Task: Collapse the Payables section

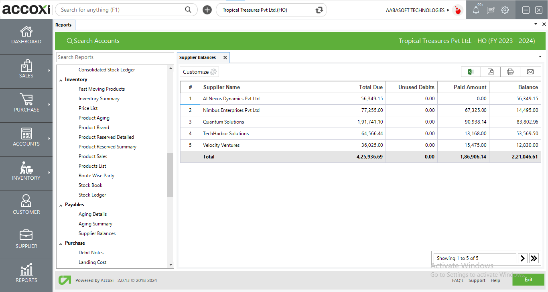Action: point(61,204)
